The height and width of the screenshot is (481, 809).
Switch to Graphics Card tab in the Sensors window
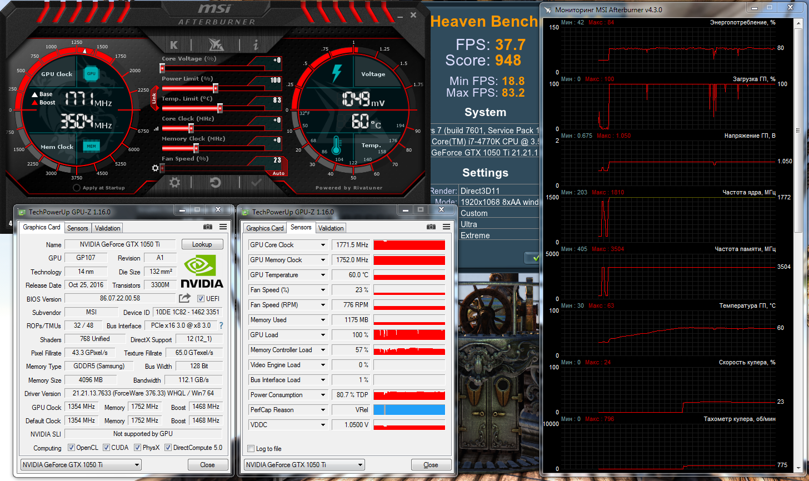265,228
